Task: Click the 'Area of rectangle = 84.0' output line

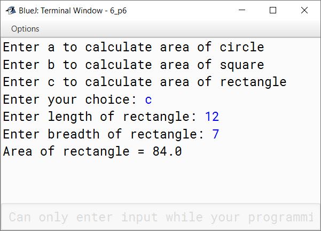Action: point(92,151)
